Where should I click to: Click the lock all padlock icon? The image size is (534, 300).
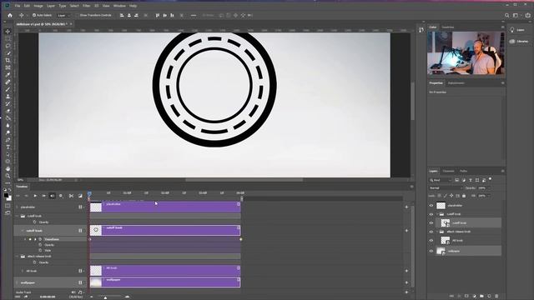tap(464, 196)
